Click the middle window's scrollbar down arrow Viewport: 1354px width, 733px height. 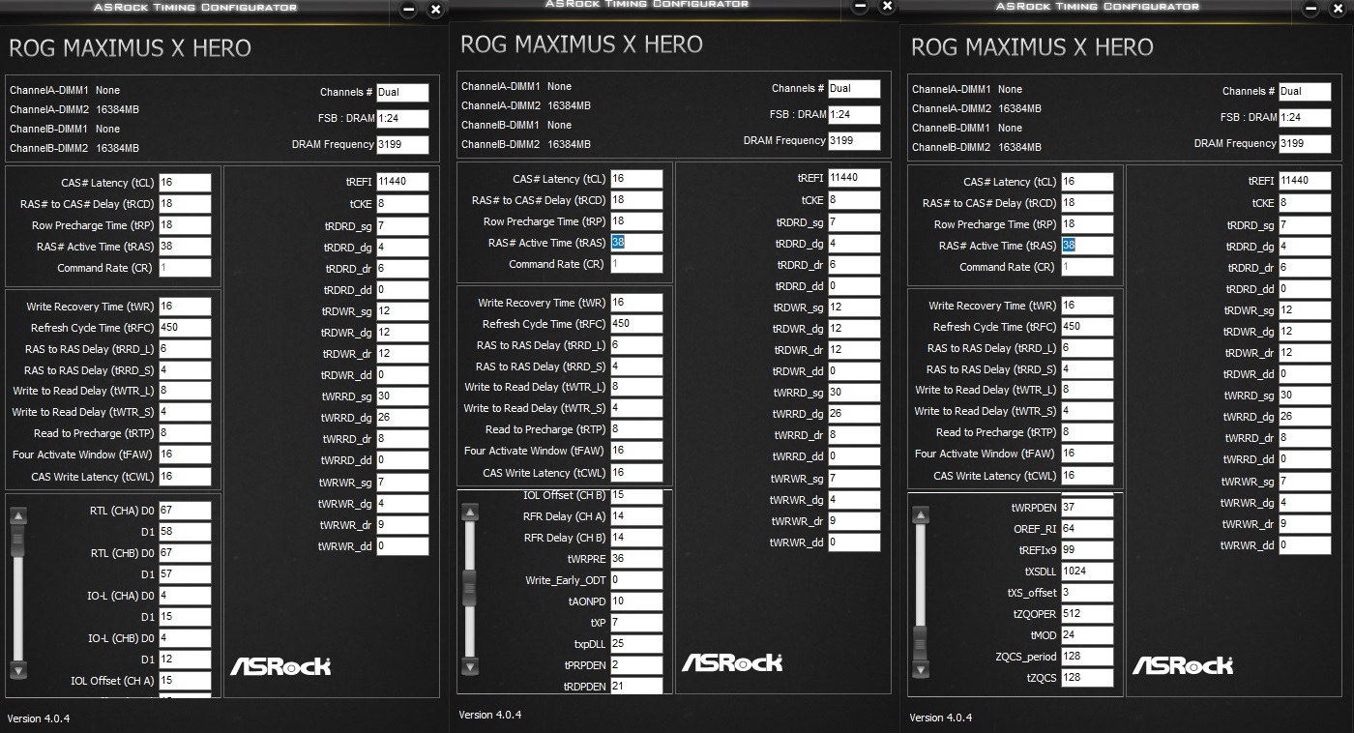pyautogui.click(x=469, y=665)
